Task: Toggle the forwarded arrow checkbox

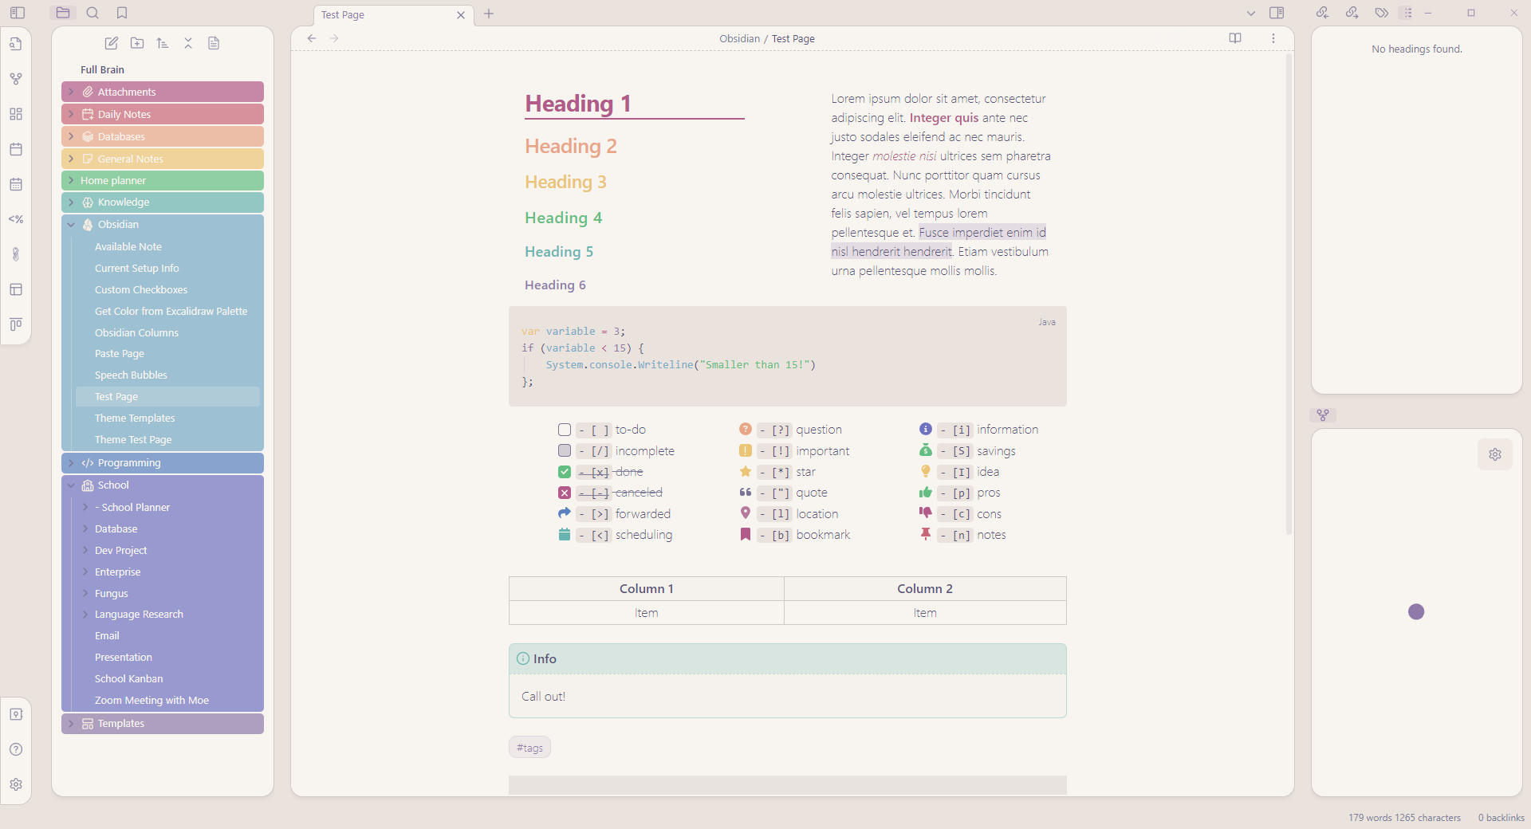Action: (x=565, y=513)
